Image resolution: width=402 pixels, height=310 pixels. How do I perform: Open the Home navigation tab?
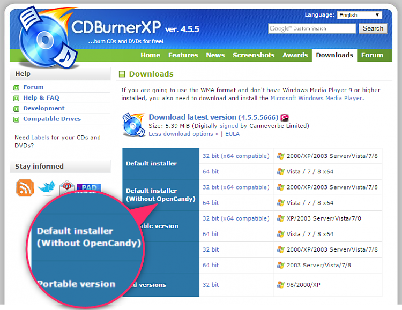[x=150, y=55]
